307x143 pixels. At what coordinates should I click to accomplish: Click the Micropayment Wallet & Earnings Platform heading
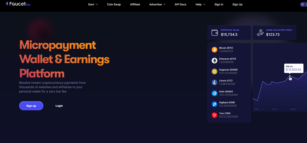pyautogui.click(x=64, y=59)
